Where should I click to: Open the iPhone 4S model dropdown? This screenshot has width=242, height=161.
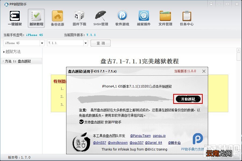[42, 43]
